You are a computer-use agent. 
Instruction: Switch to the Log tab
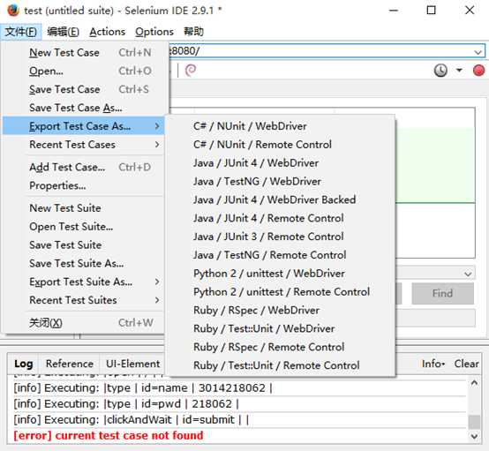(23, 364)
